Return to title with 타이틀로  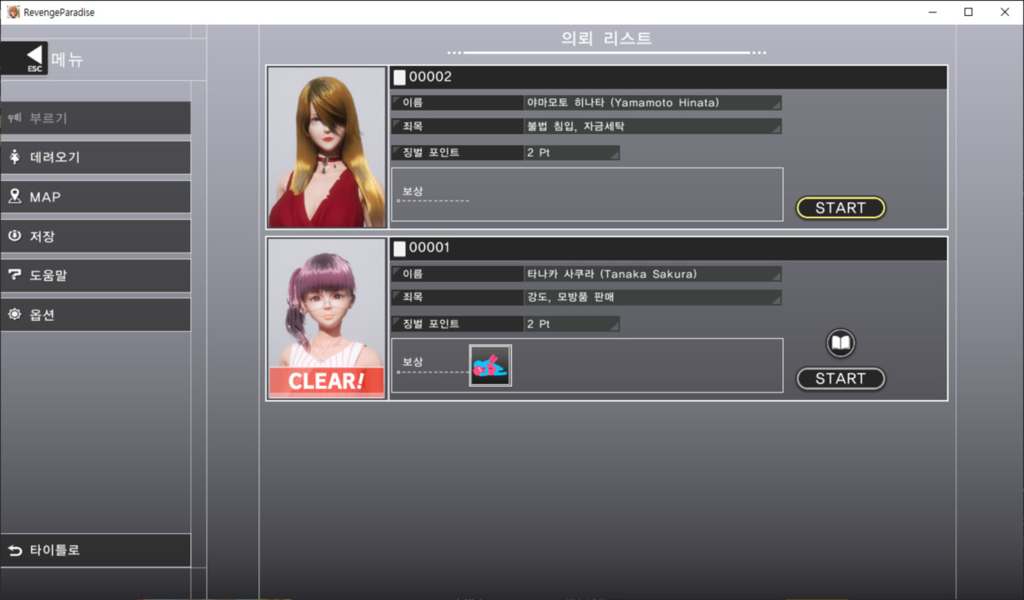(95, 550)
